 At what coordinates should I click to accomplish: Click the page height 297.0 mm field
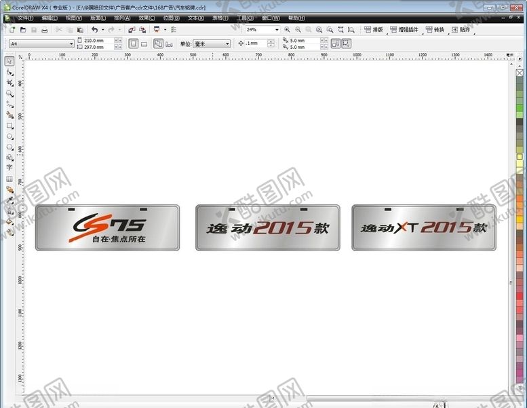(98, 47)
